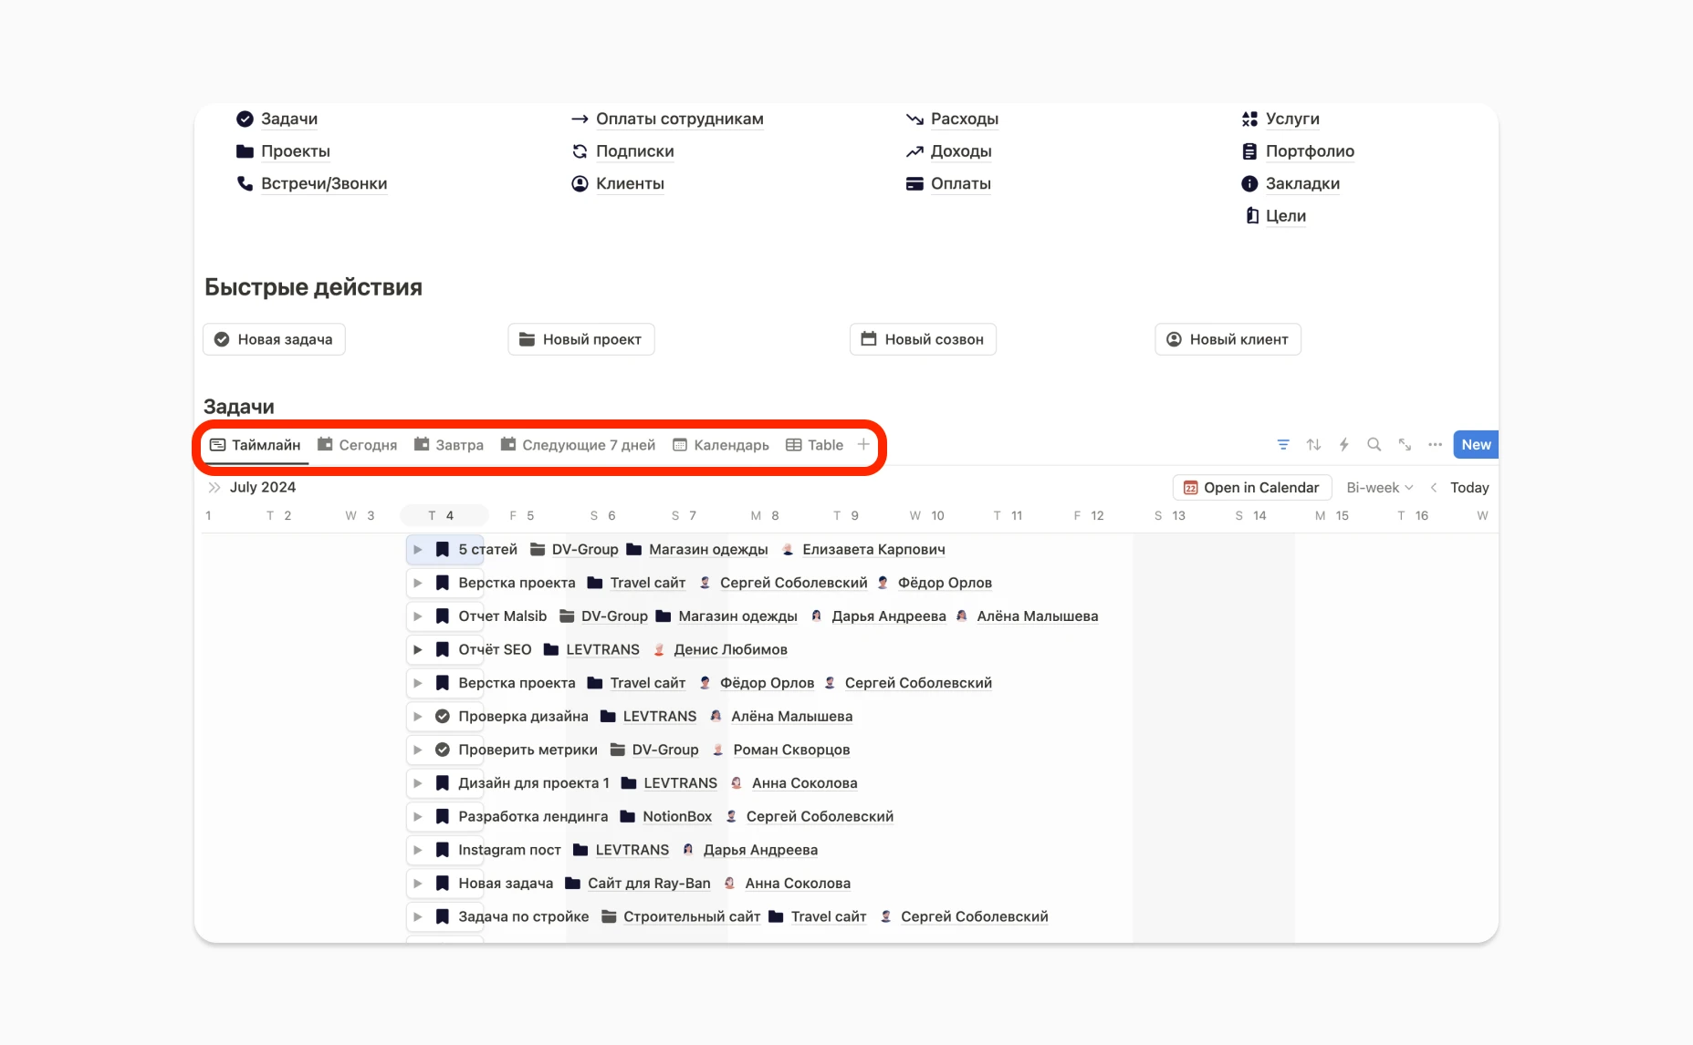Click the checkmark icon on Проверка дизайна
The height and width of the screenshot is (1045, 1693).
click(443, 716)
